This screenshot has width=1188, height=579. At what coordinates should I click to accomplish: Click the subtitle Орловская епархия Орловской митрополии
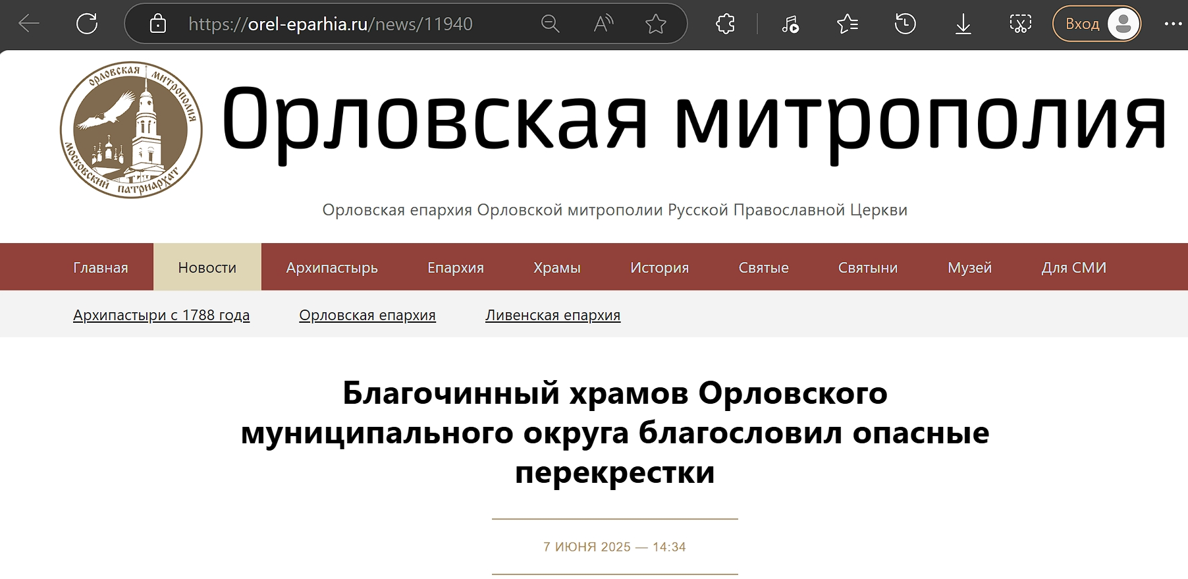(x=614, y=210)
